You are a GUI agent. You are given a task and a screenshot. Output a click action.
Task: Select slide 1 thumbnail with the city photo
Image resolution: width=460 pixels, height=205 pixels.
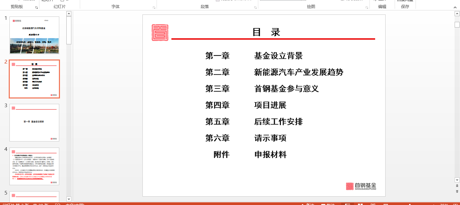click(x=34, y=35)
